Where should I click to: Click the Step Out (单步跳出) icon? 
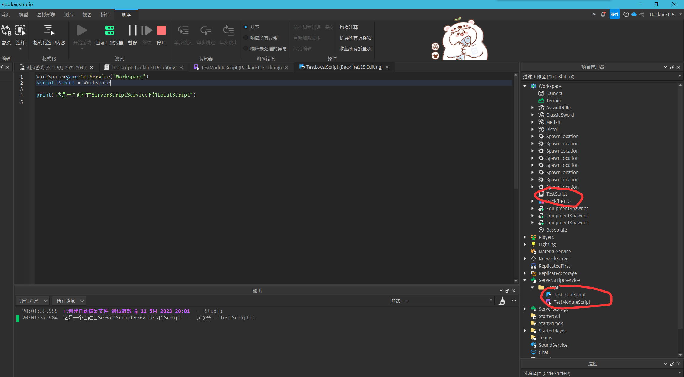click(229, 30)
